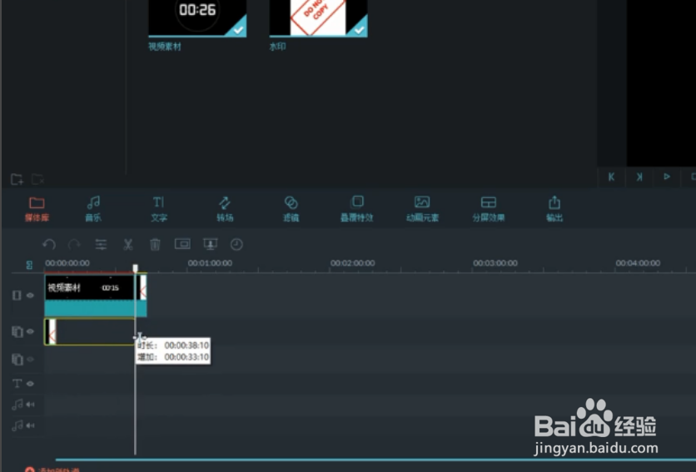Click the second picture-in-picture track icon
This screenshot has width=696, height=472.
[17, 360]
